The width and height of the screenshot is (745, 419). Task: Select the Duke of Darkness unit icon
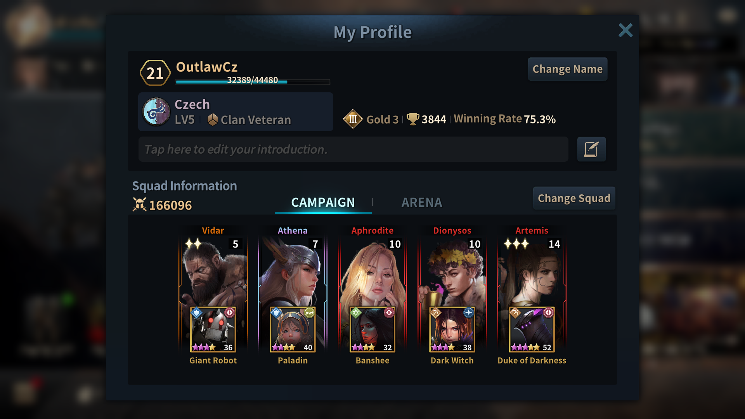click(x=532, y=329)
